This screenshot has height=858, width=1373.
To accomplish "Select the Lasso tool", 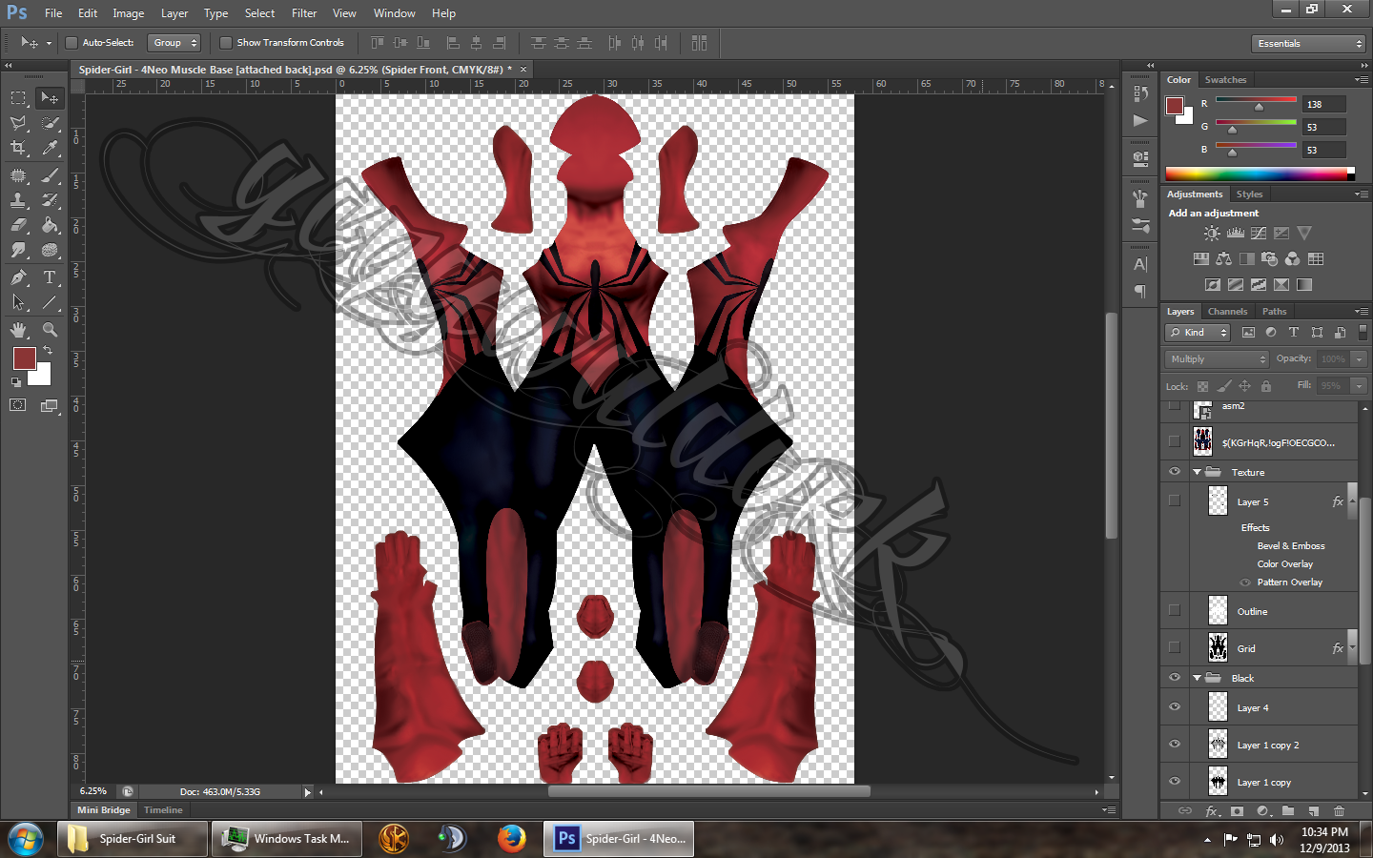I will coord(18,123).
